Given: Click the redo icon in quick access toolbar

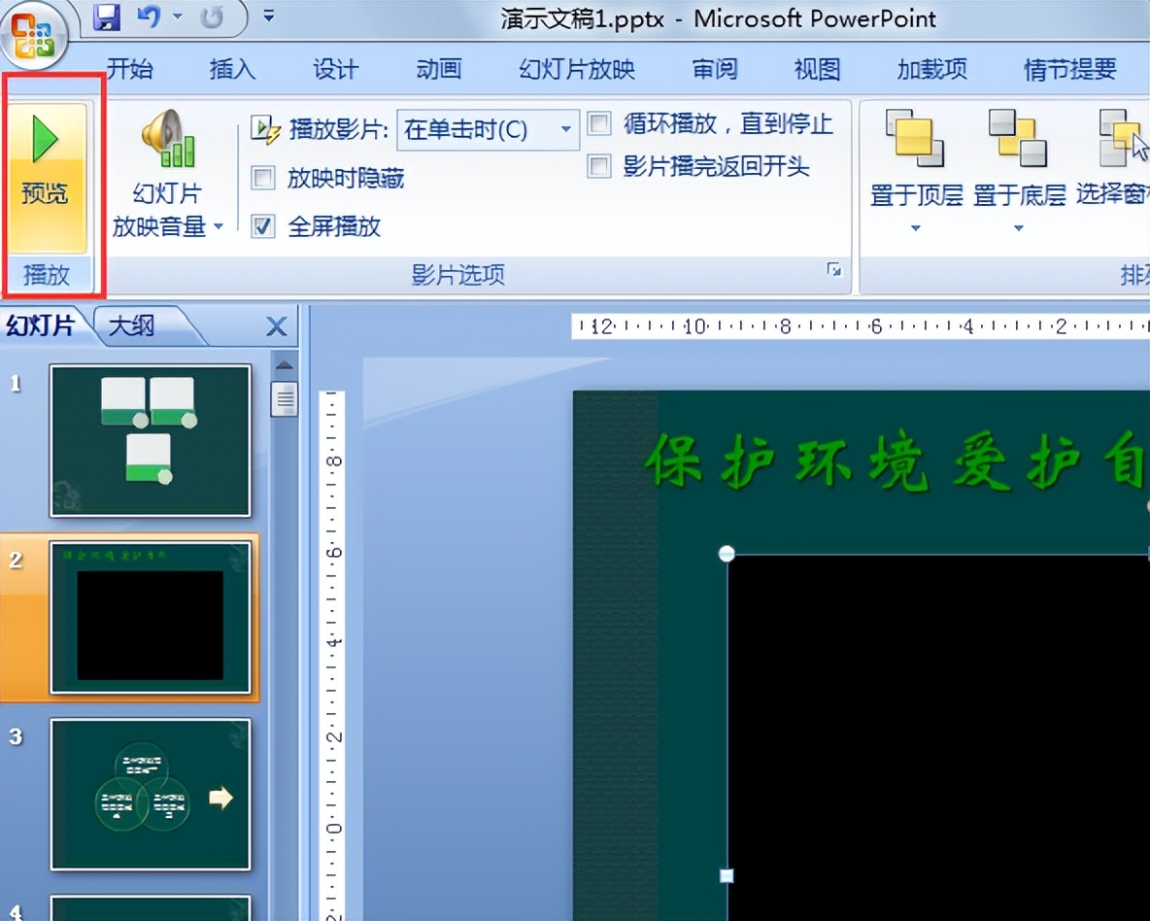Looking at the screenshot, I should (x=212, y=17).
